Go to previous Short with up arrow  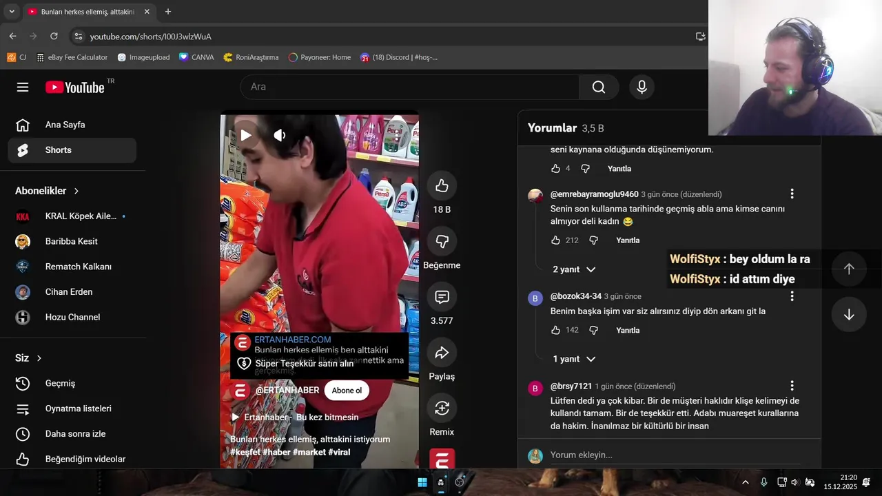click(849, 269)
